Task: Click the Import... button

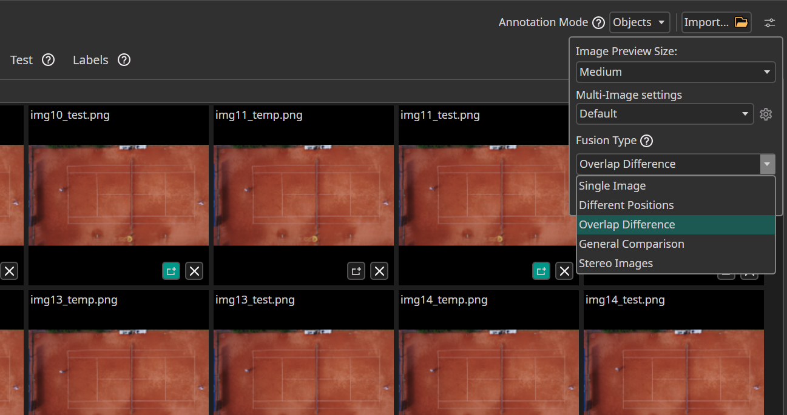Action: [x=716, y=22]
